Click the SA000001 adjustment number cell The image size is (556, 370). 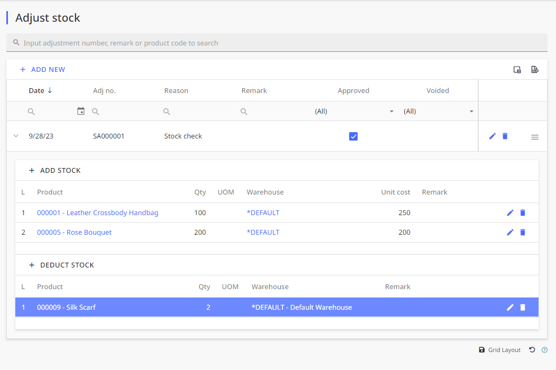[x=108, y=136]
